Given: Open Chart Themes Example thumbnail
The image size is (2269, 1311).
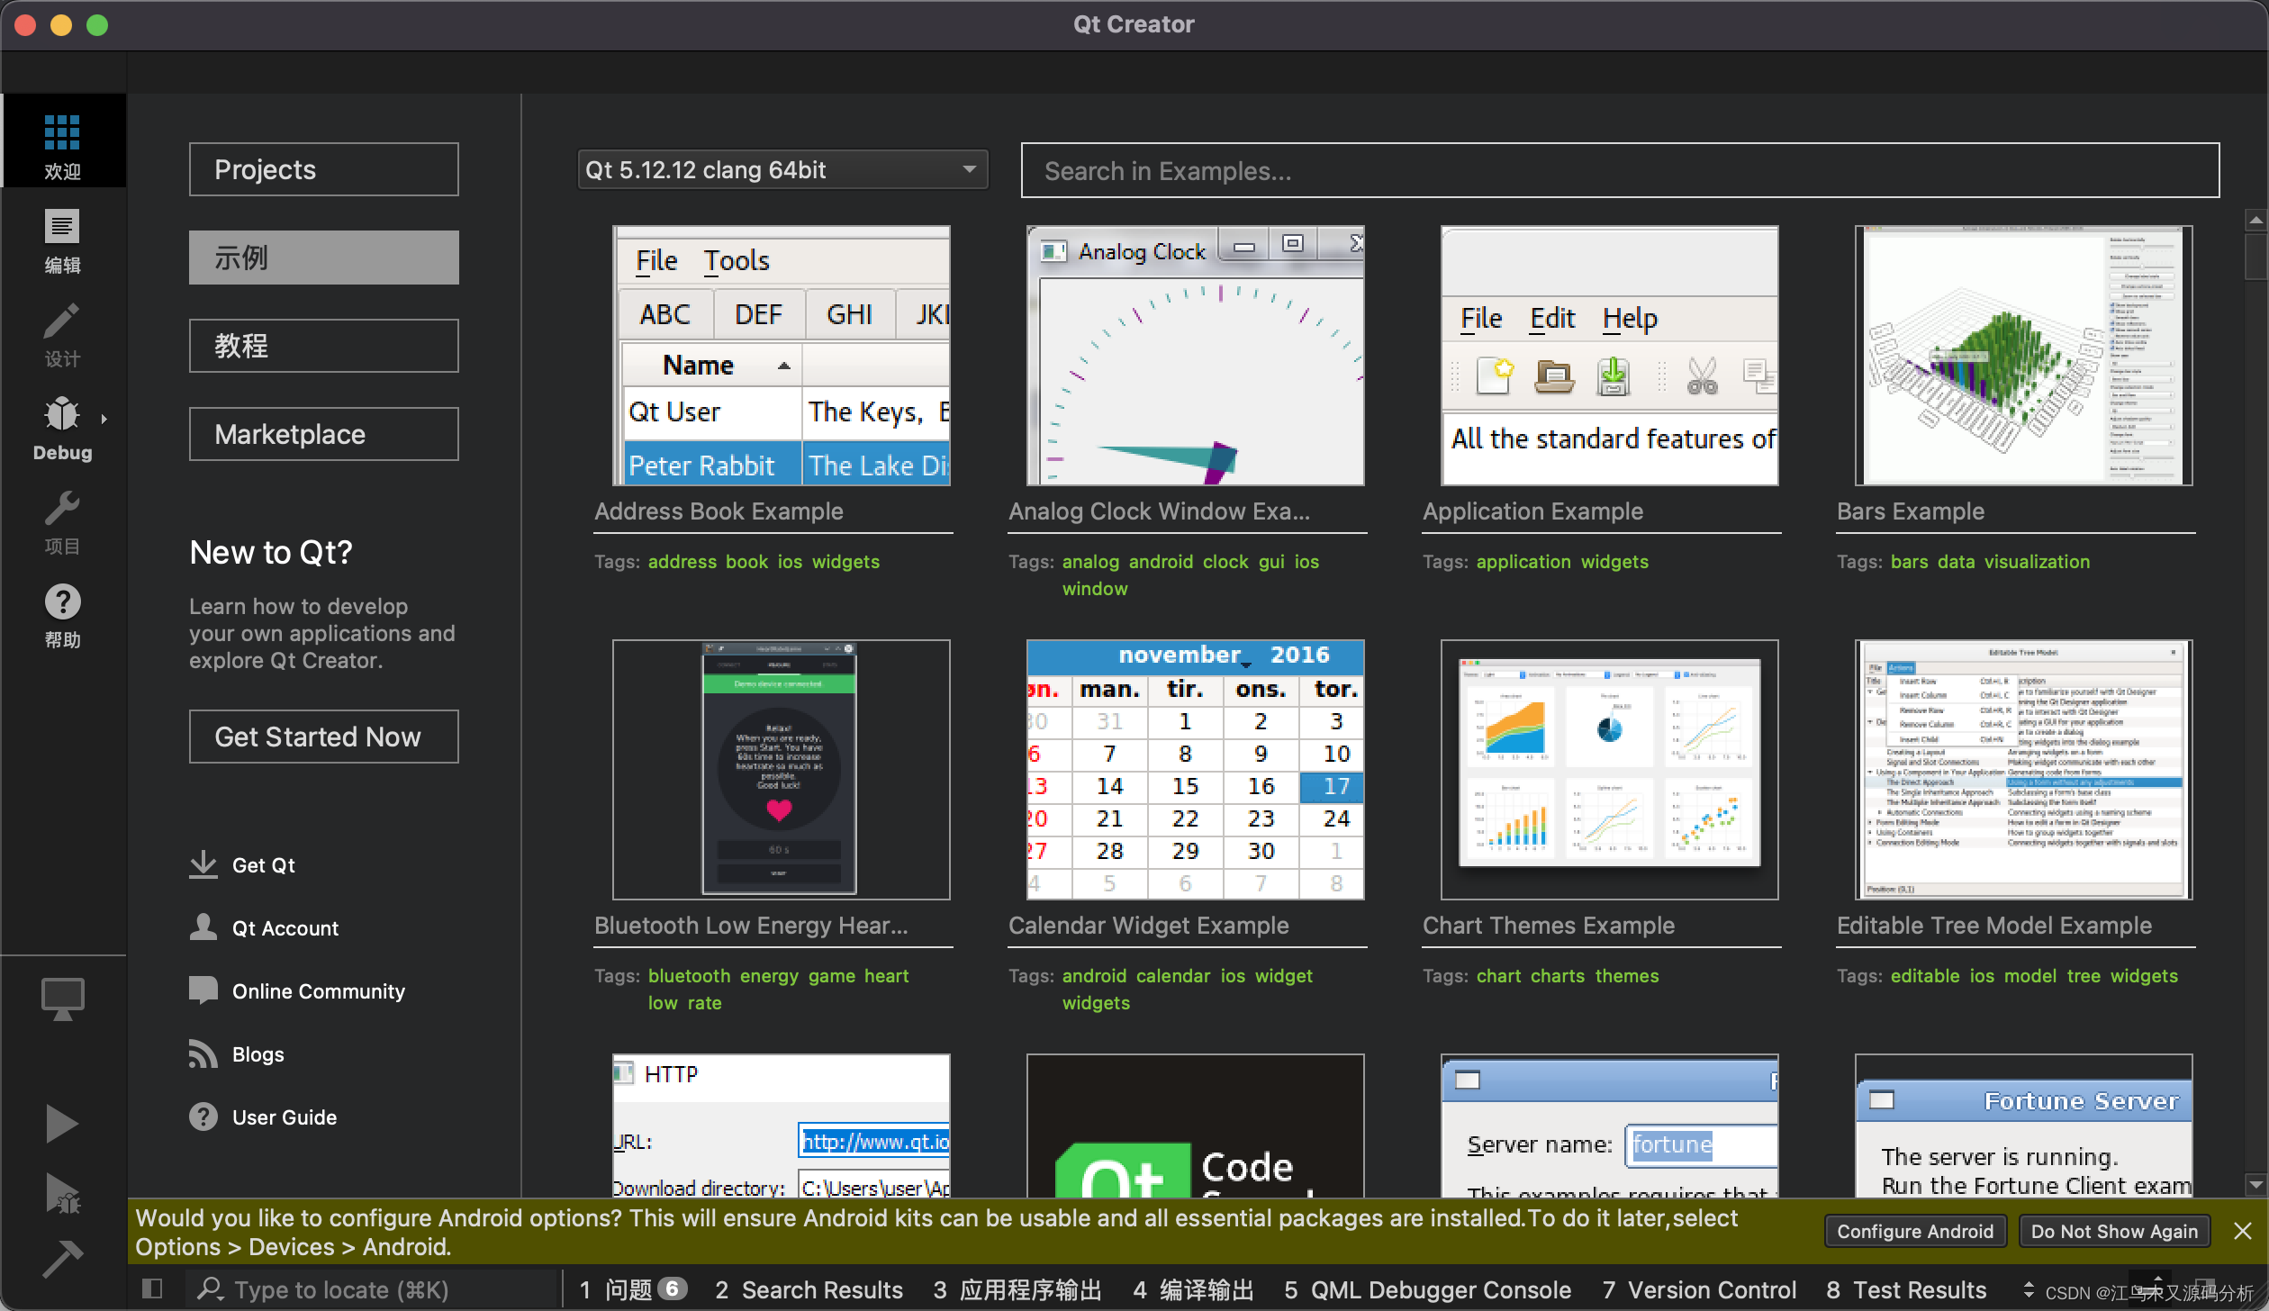Looking at the screenshot, I should pos(1610,770).
